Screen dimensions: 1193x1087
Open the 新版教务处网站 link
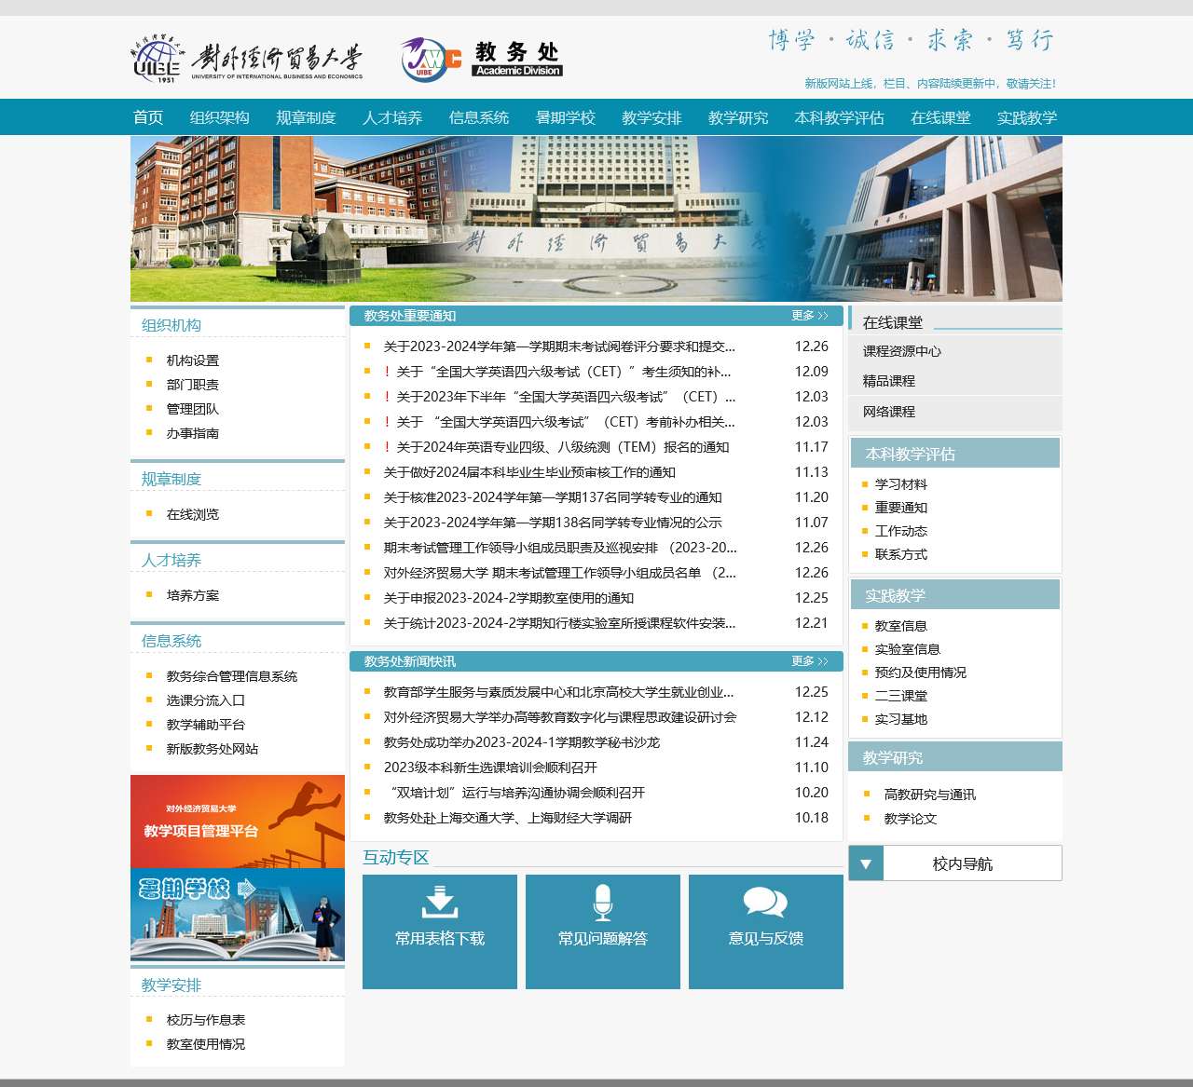tap(213, 749)
